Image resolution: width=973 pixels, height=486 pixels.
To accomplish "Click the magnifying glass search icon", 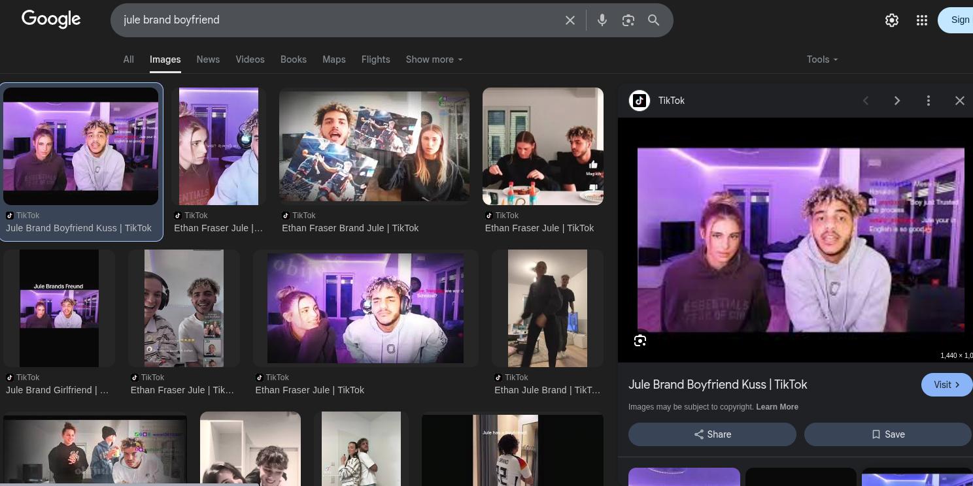I will 654,20.
